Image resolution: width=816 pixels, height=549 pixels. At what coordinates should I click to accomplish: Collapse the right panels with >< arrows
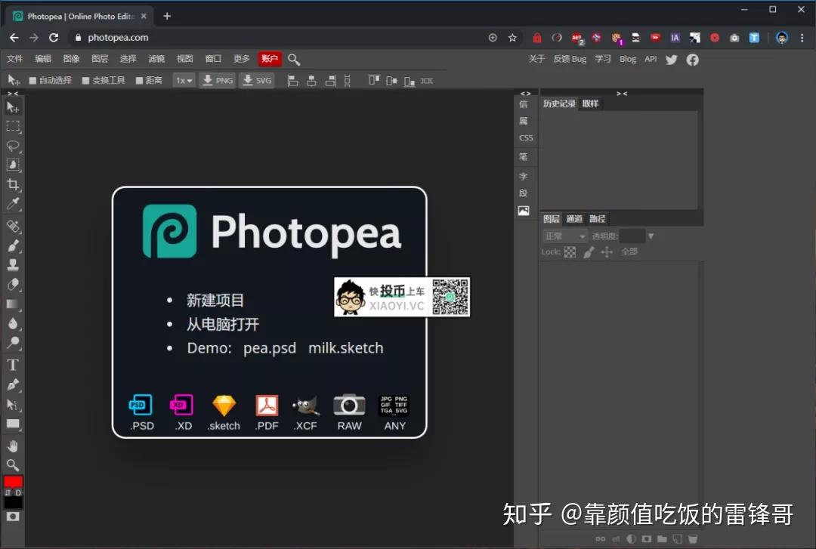(622, 93)
